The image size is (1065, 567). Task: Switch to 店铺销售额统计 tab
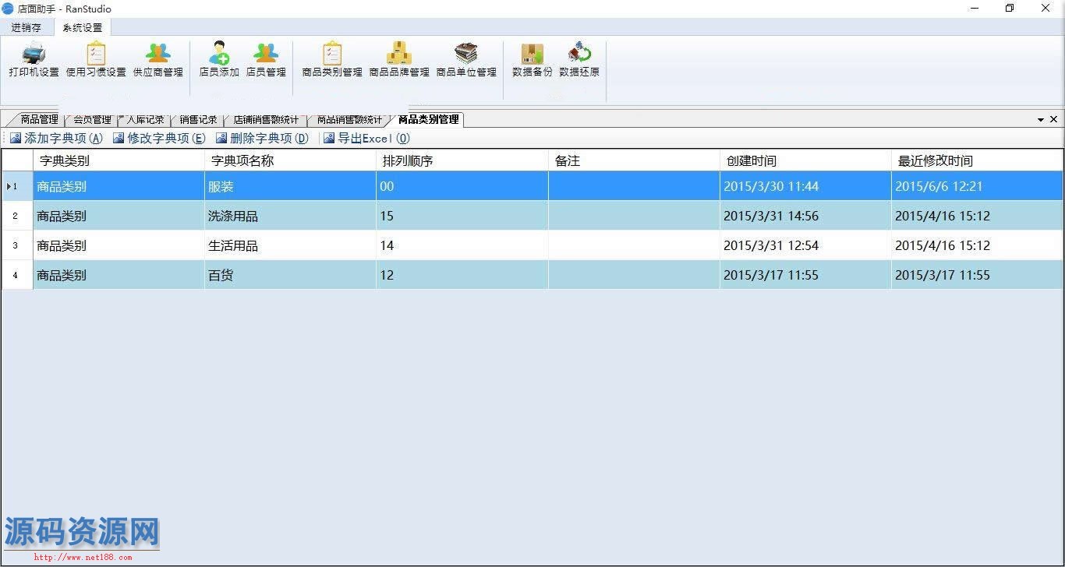[266, 120]
